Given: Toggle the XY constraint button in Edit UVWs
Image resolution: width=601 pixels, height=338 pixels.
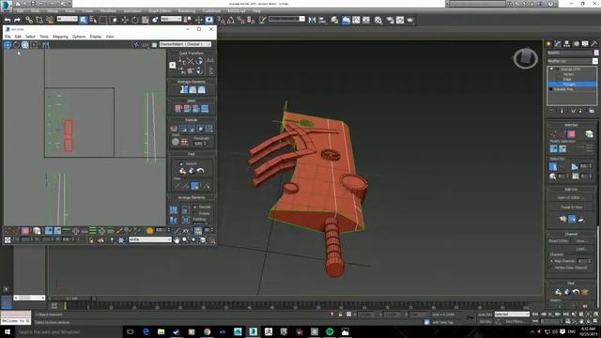Looking at the screenshot, I should click(186, 231).
